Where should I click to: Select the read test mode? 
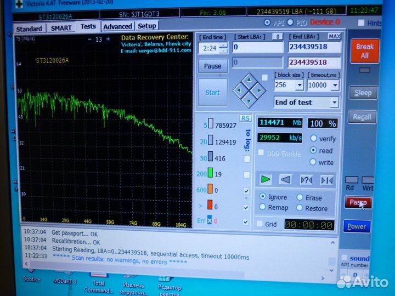pos(313,150)
